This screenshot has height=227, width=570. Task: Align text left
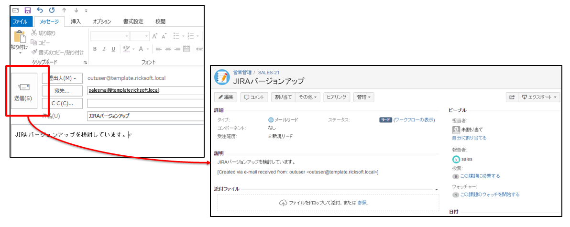[159, 49]
